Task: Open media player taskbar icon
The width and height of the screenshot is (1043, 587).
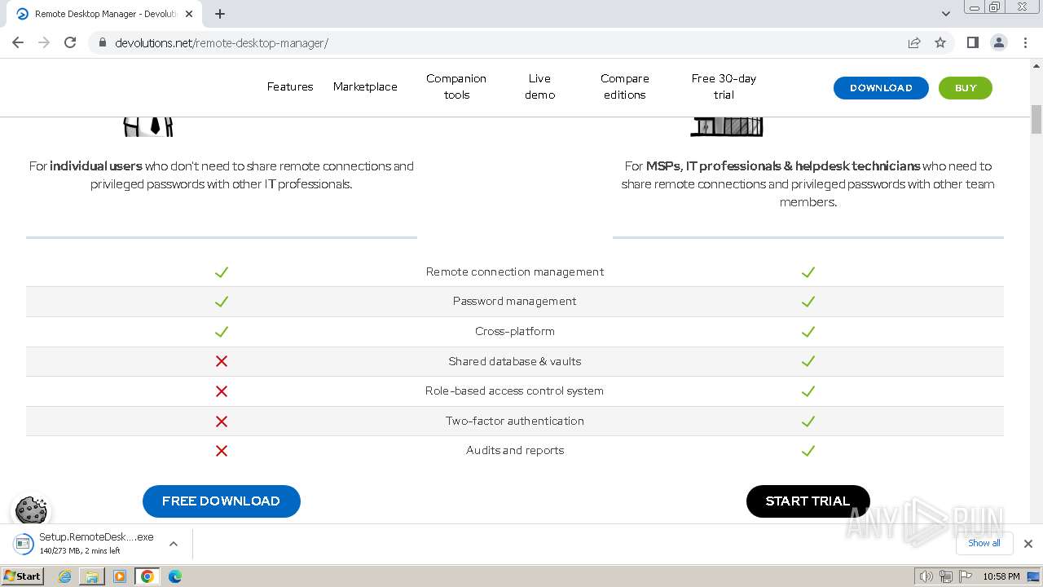Action: (x=120, y=576)
